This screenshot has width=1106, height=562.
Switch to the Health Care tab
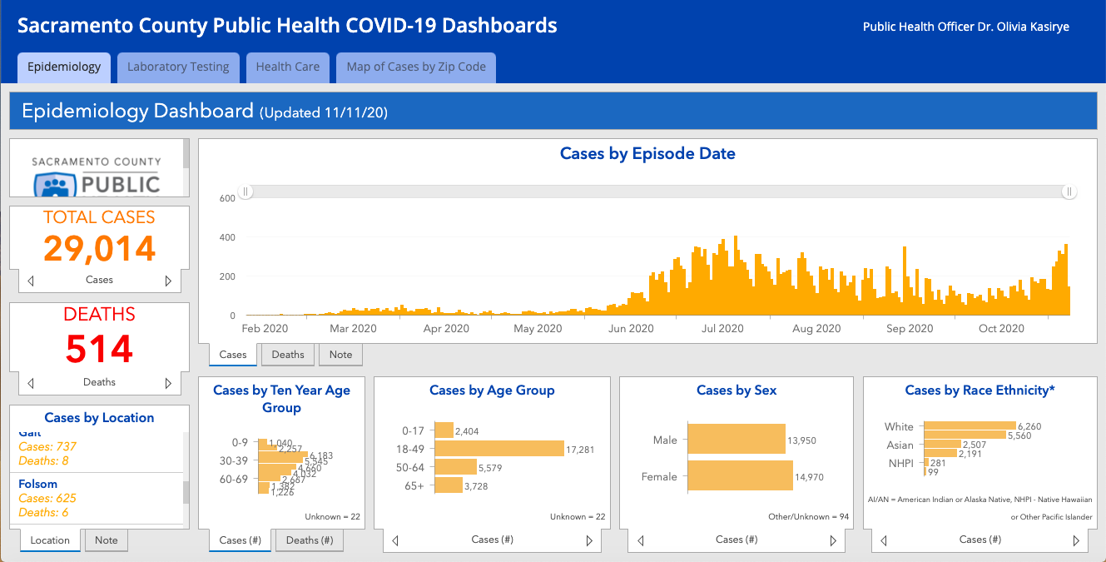(287, 67)
